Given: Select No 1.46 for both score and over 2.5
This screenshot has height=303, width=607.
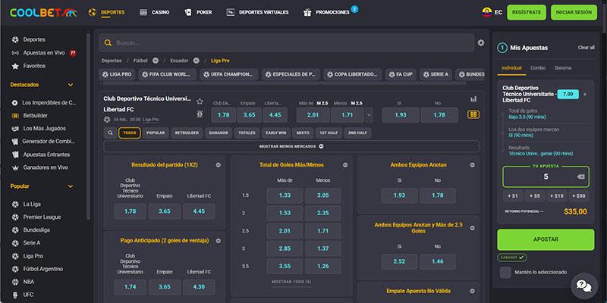Looking at the screenshot, I should coord(438,261).
